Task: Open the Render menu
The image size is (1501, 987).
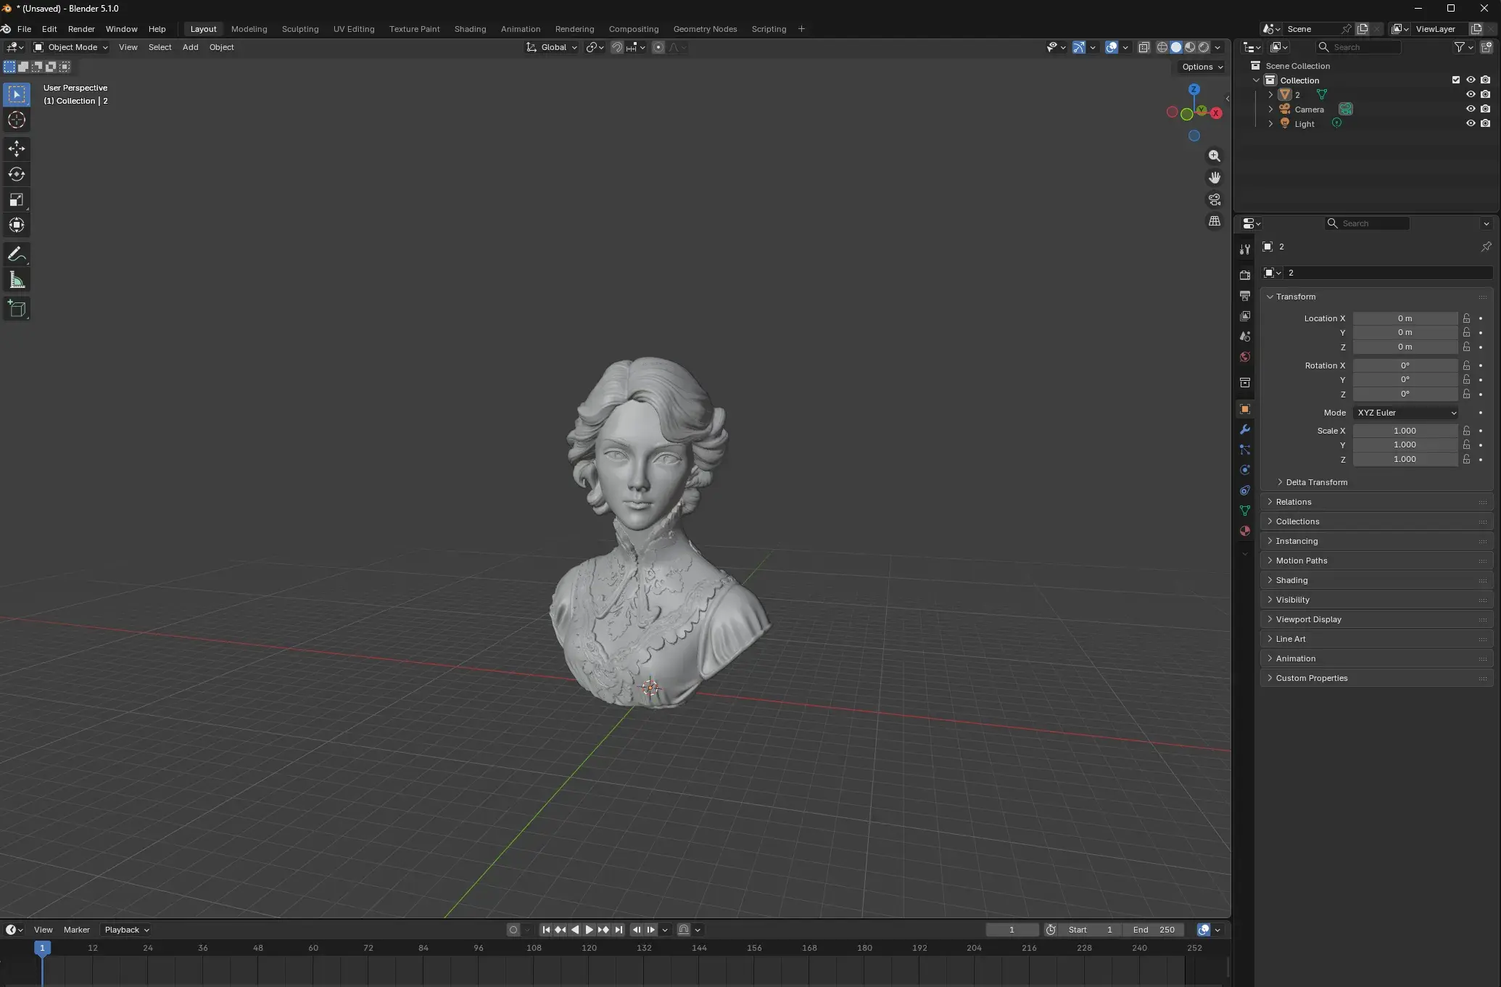Action: click(81, 29)
